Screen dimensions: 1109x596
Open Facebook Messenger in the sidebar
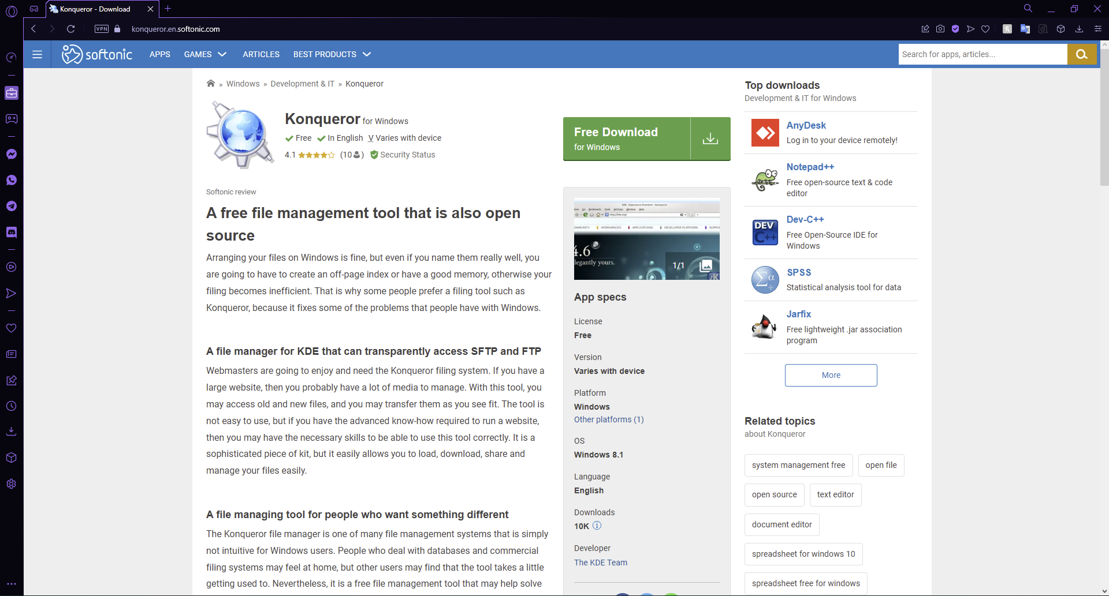tap(11, 154)
